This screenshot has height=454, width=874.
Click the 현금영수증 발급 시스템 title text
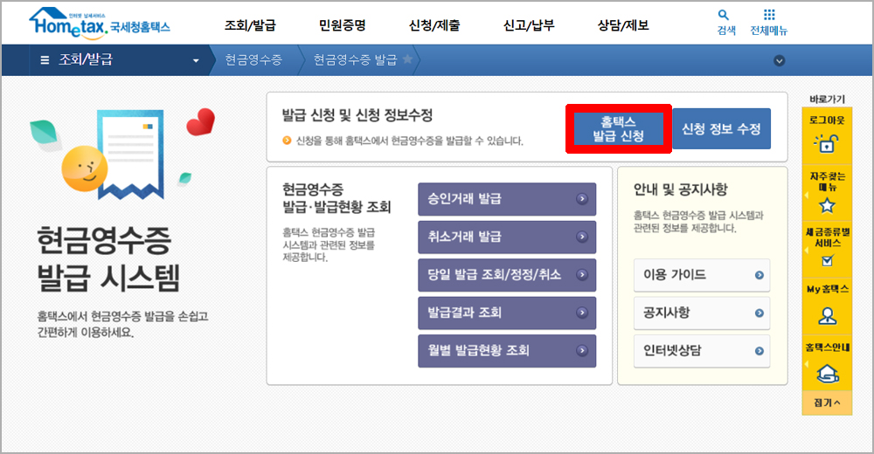click(x=108, y=258)
